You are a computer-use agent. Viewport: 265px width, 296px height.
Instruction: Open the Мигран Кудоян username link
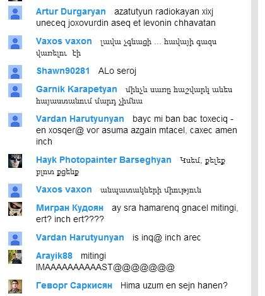coord(70,208)
